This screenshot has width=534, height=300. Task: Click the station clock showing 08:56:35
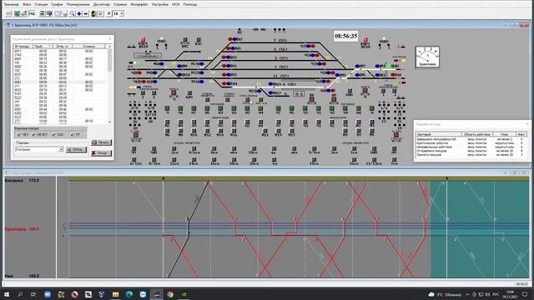pyautogui.click(x=345, y=36)
